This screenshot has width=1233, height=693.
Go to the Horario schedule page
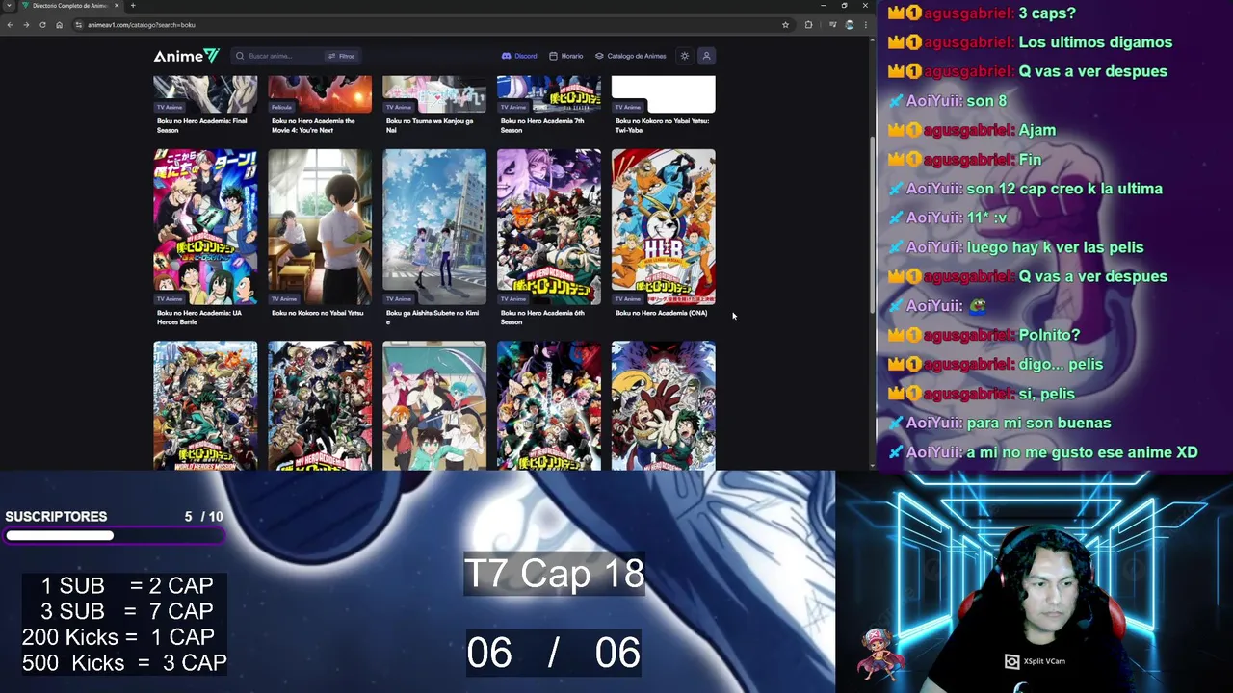[566, 56]
